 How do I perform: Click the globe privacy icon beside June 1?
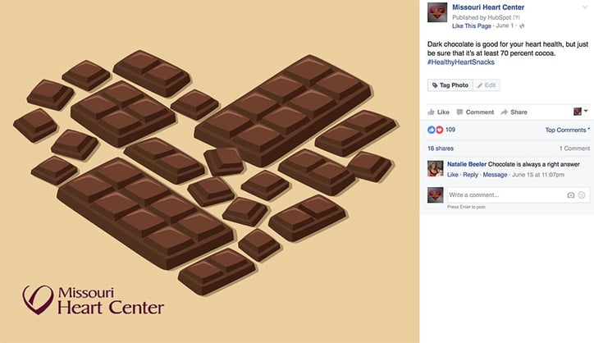point(522,25)
